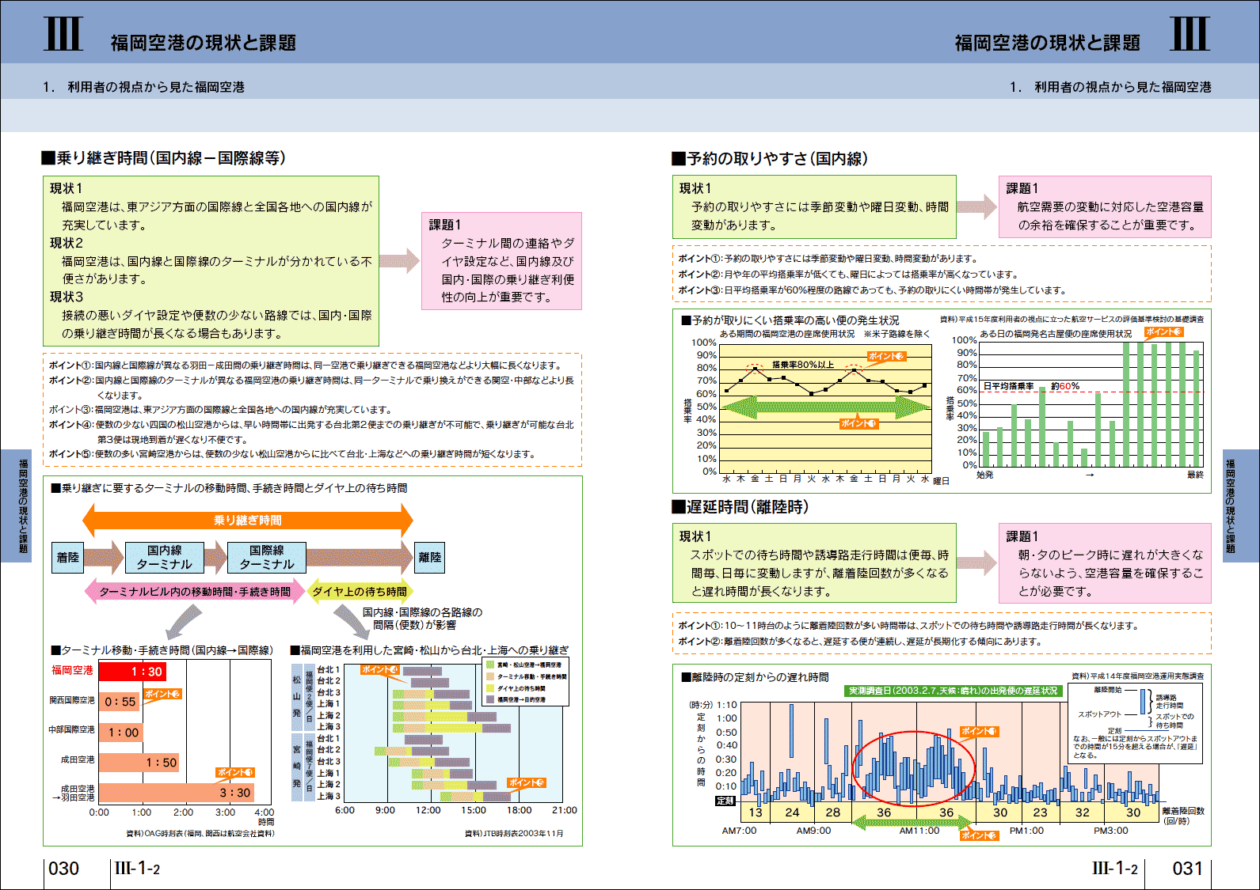Image resolution: width=1260 pixels, height=890 pixels.
Task: Click the 中部国際空港 1:00 bar
Action: (121, 733)
